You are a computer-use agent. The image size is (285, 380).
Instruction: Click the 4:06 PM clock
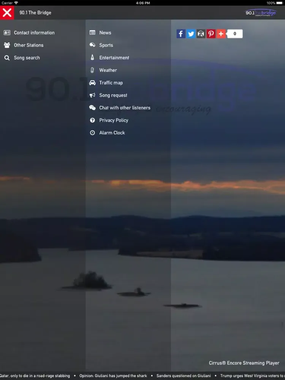click(143, 3)
